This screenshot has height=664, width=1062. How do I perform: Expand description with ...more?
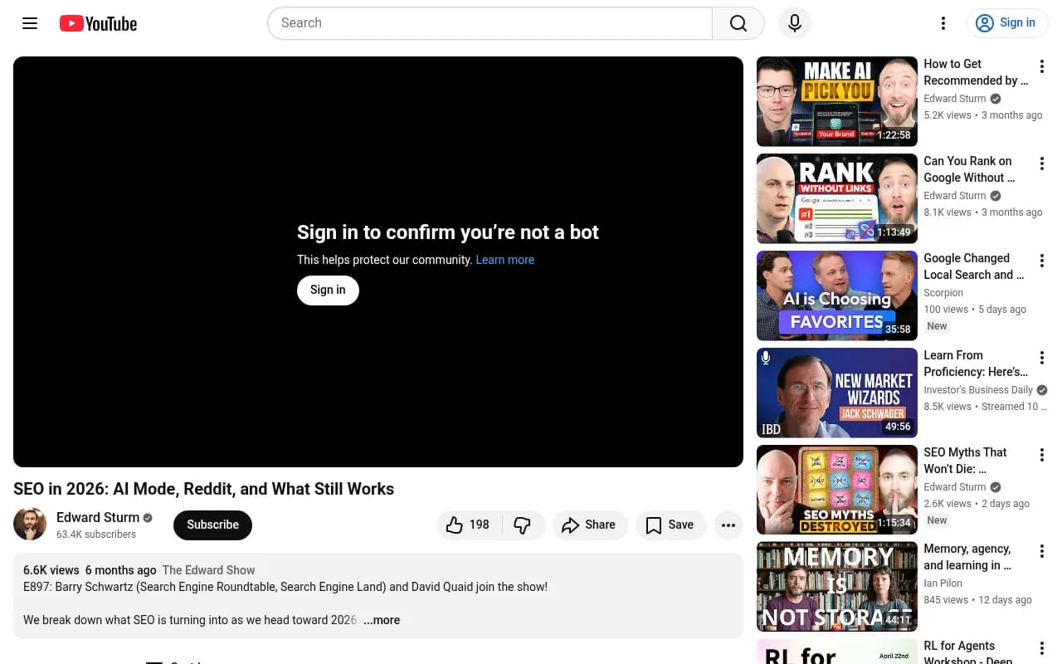[x=382, y=620]
